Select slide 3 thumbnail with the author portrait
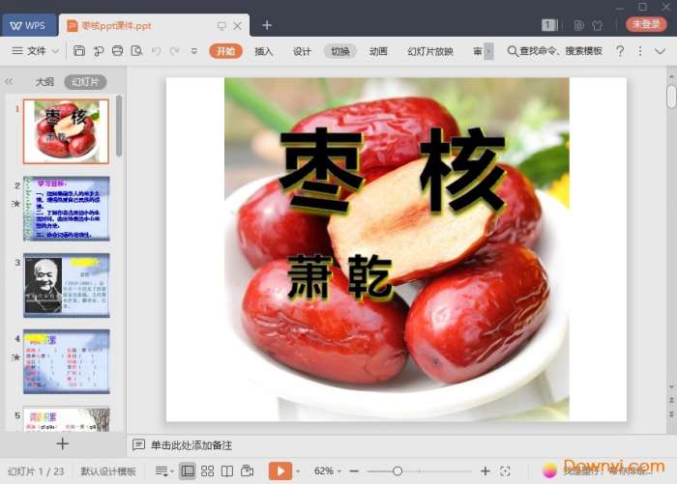 67,285
